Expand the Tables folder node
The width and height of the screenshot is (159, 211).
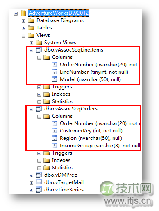pyautogui.click(x=23, y=28)
